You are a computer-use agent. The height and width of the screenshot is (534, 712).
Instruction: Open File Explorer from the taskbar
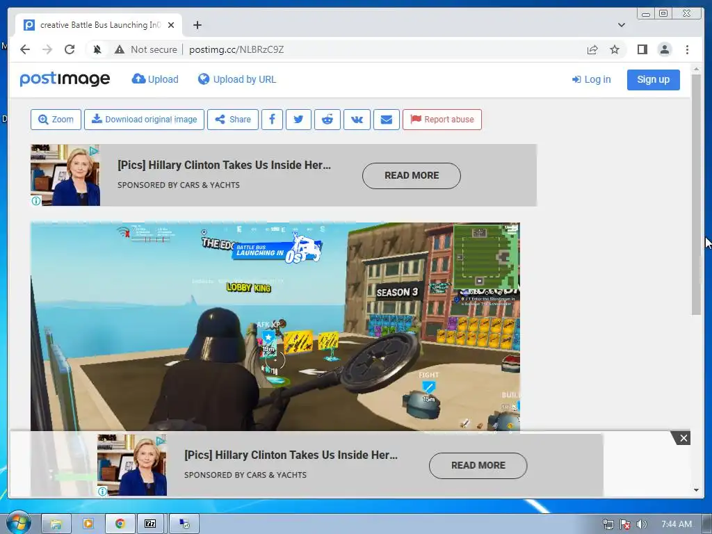pyautogui.click(x=56, y=524)
